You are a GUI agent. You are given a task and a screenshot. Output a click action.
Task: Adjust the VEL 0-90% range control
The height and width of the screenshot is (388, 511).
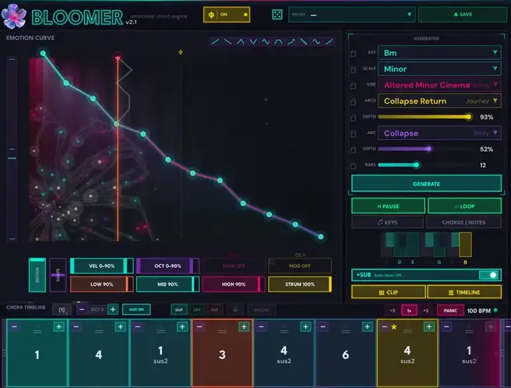(102, 266)
